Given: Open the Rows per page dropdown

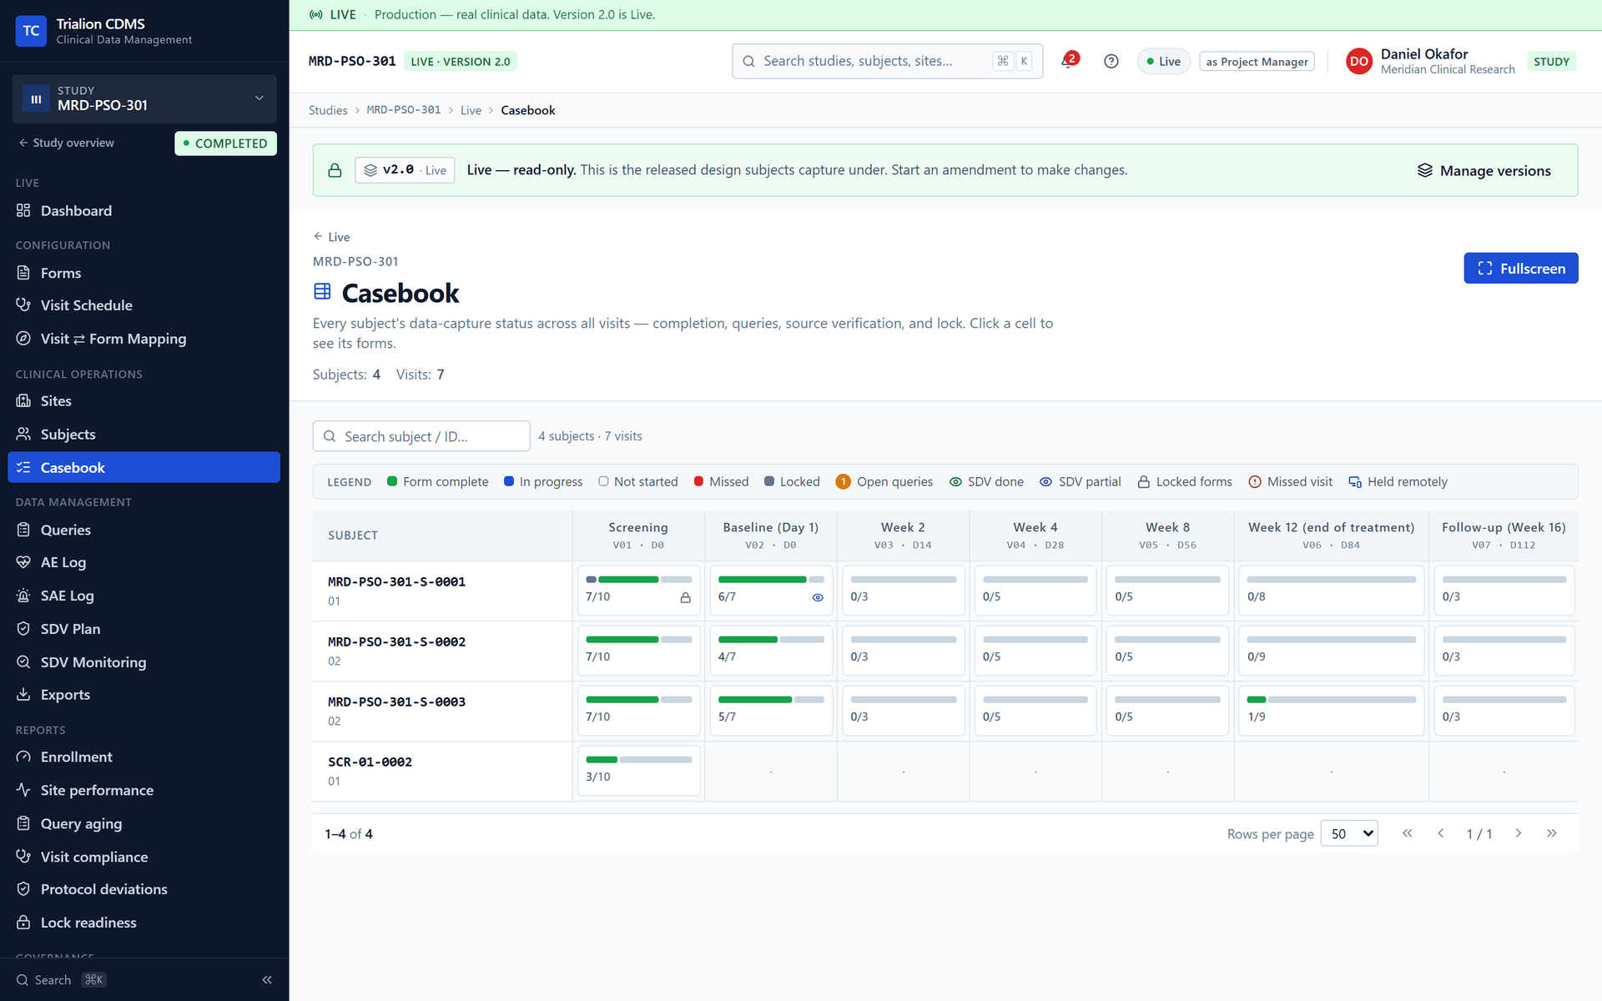Looking at the screenshot, I should [x=1349, y=833].
